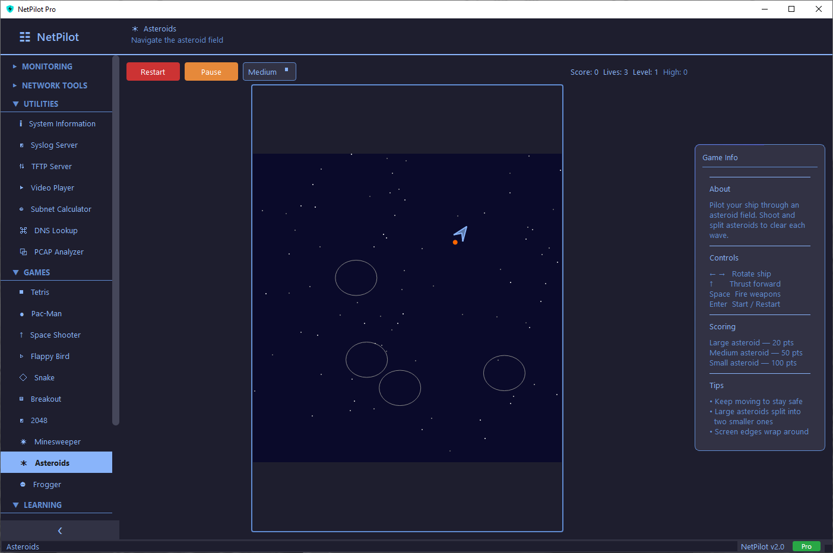
Task: Open the Syslog Server tool icon
Action: (22, 145)
